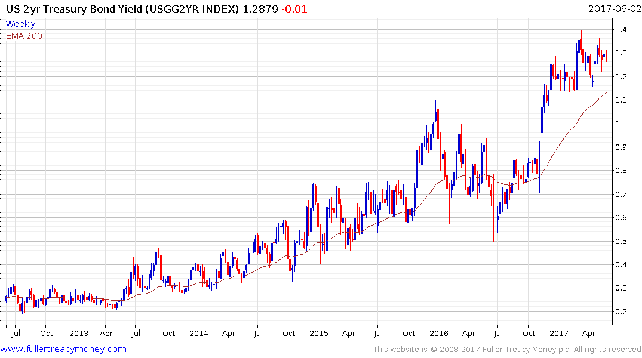This screenshot has width=642, height=358.
Task: Click the '0.7' y-axis label
Action: (621, 195)
